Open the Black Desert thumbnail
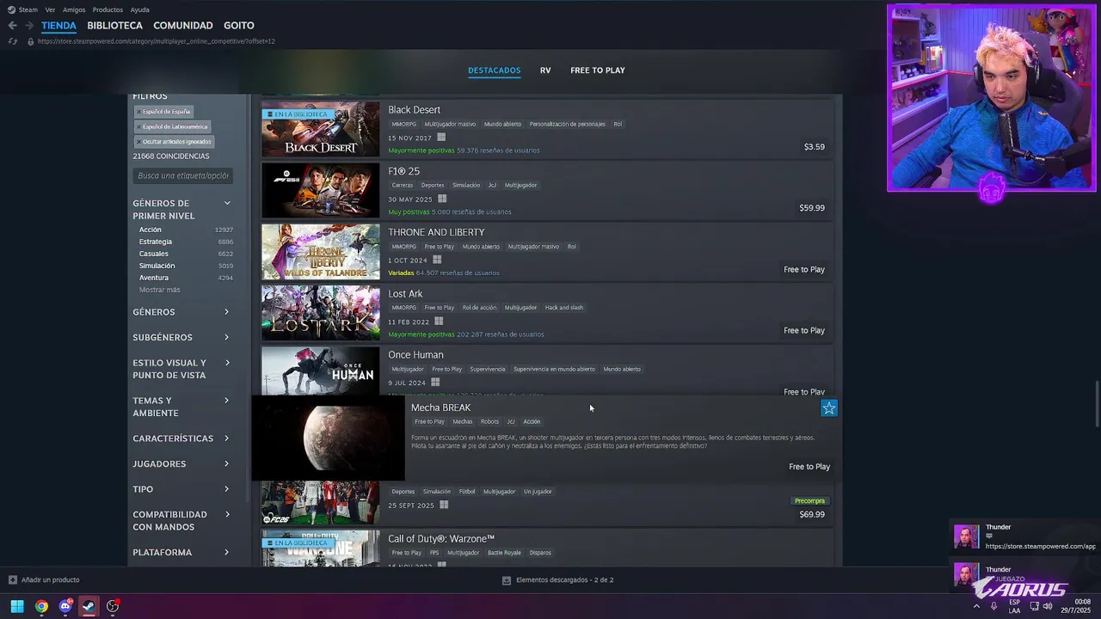1101x619 pixels. (x=320, y=129)
